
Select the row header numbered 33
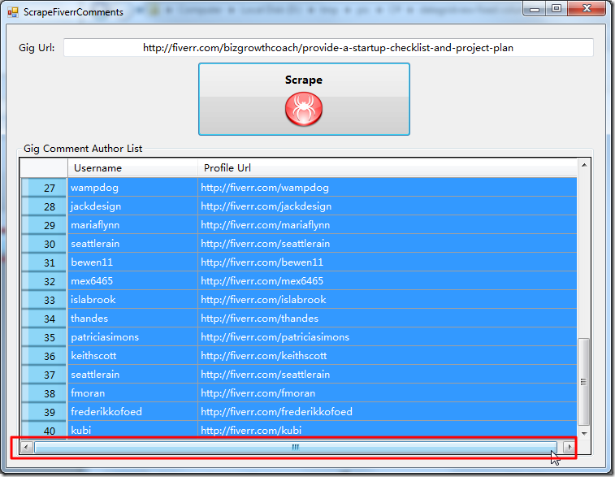[x=44, y=300]
